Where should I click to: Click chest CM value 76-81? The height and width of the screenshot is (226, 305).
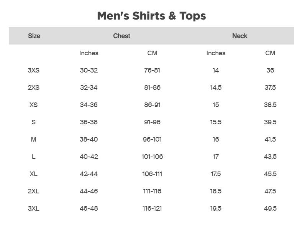(x=152, y=70)
